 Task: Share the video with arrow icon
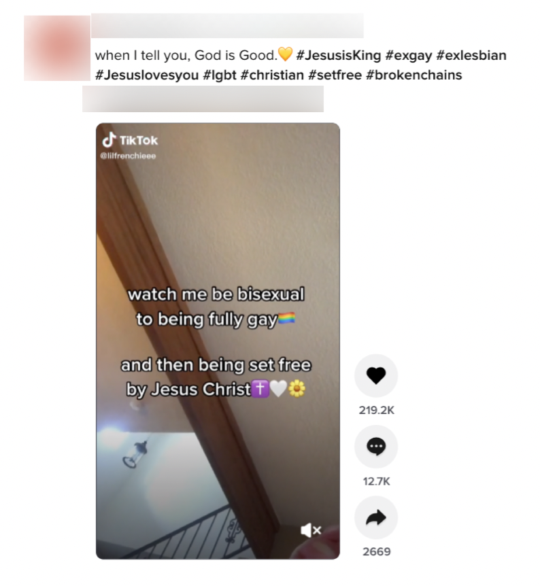click(x=376, y=517)
